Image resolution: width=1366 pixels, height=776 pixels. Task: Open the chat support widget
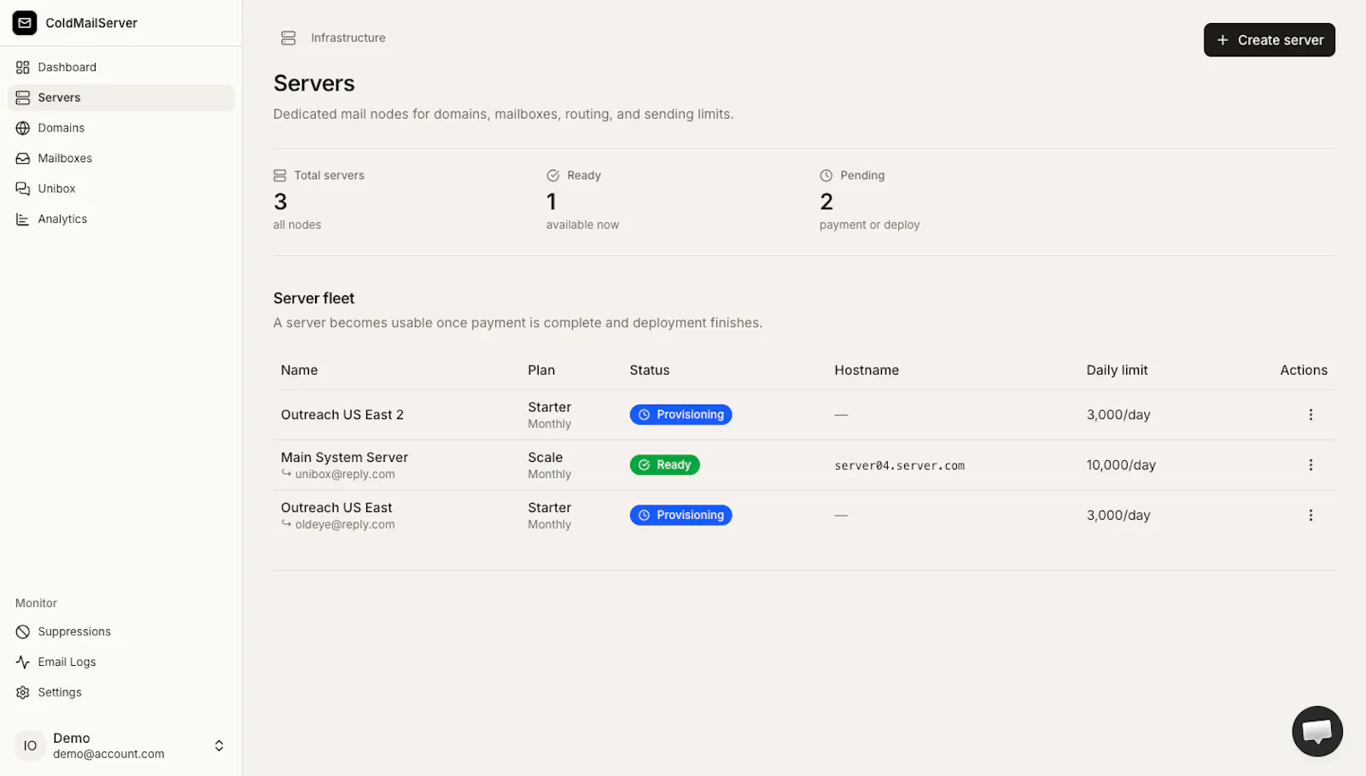(1317, 732)
